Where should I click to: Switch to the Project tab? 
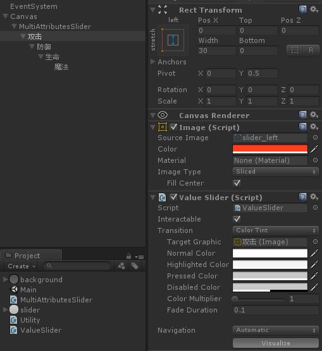[31, 255]
